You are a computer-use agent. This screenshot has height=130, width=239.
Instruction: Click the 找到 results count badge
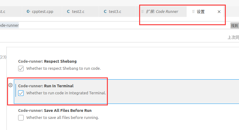[234, 26]
